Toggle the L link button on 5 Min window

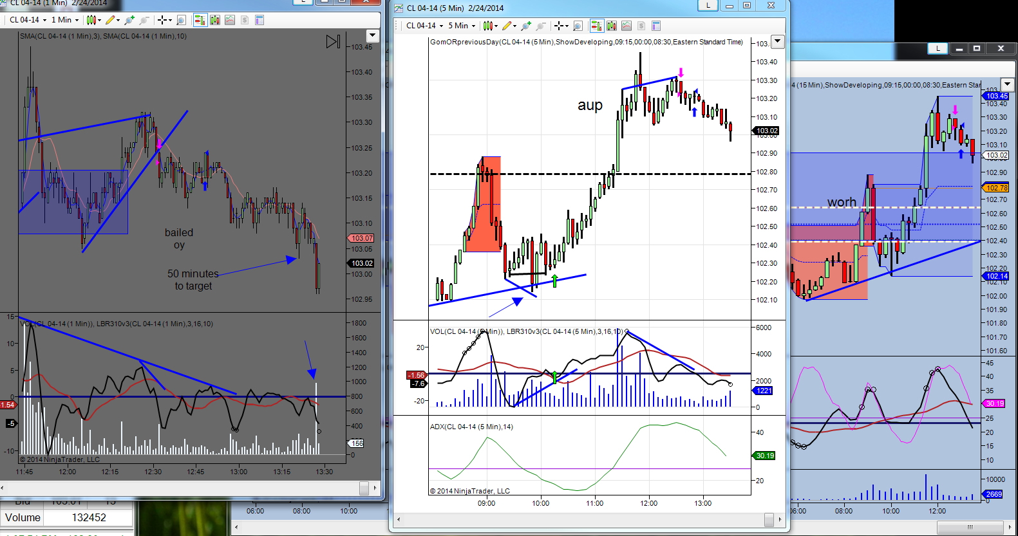708,6
